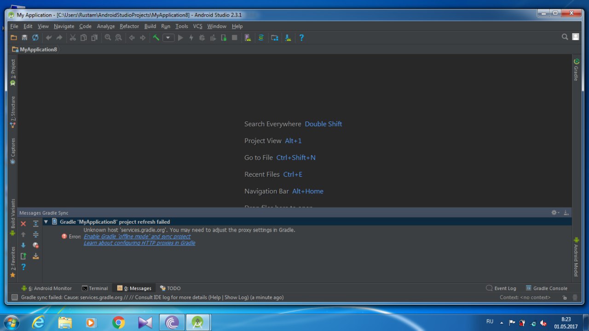Screen dimensions: 589x331
Task: Open the Project Structure toolbar icon
Action: click(275, 38)
